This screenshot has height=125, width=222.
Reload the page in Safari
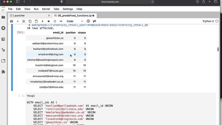point(153,2)
